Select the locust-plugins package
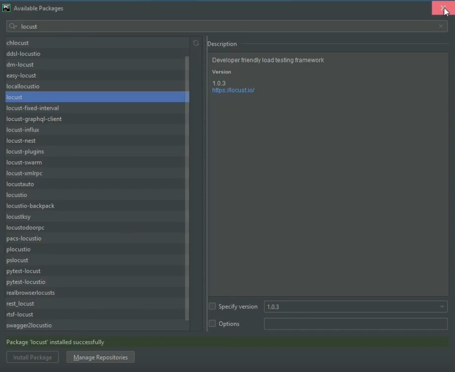The width and height of the screenshot is (455, 372). pos(97,151)
